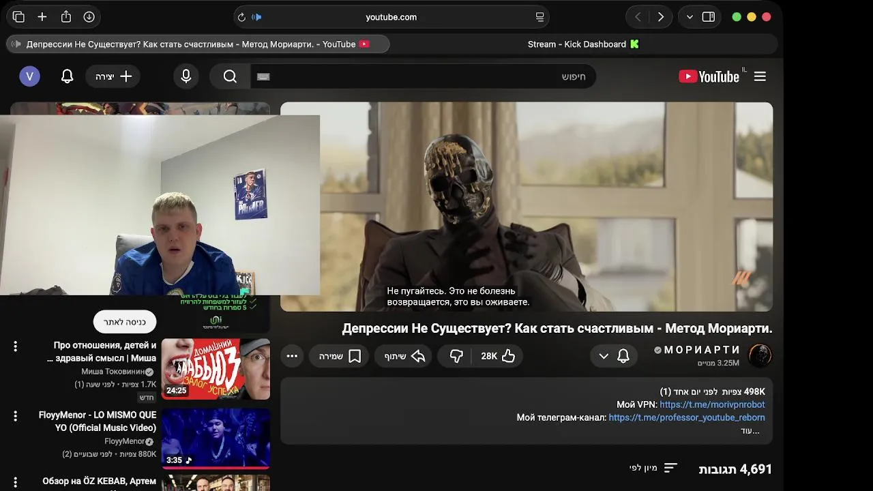
Task: Click the youtube.com address field
Action: pyautogui.click(x=391, y=17)
